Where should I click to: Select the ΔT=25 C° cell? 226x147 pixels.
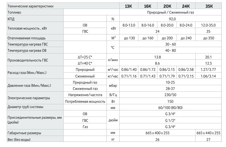tap(85, 57)
